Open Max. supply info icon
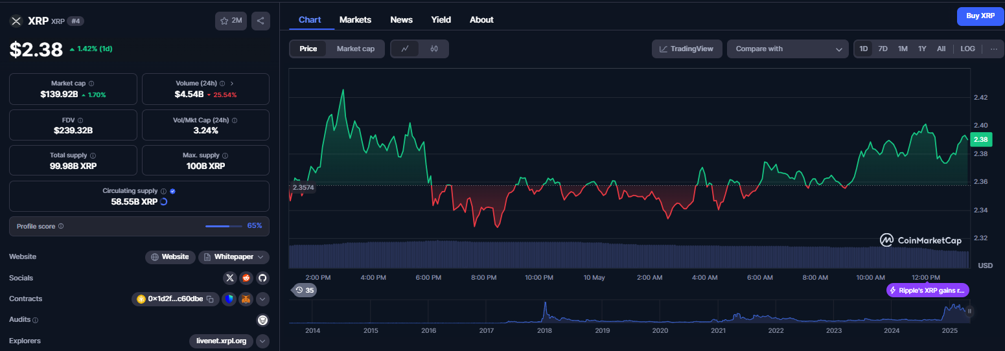1005x351 pixels. tap(225, 155)
